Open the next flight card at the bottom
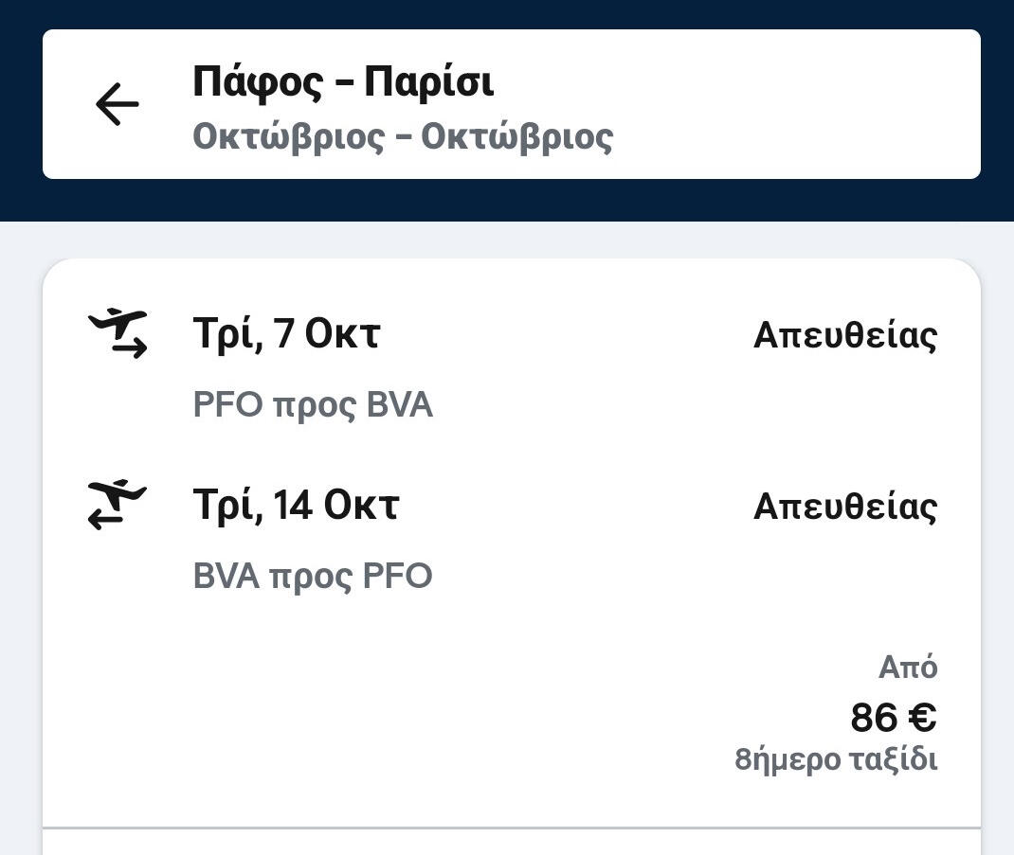Image resolution: width=1014 pixels, height=855 pixels. point(512,845)
